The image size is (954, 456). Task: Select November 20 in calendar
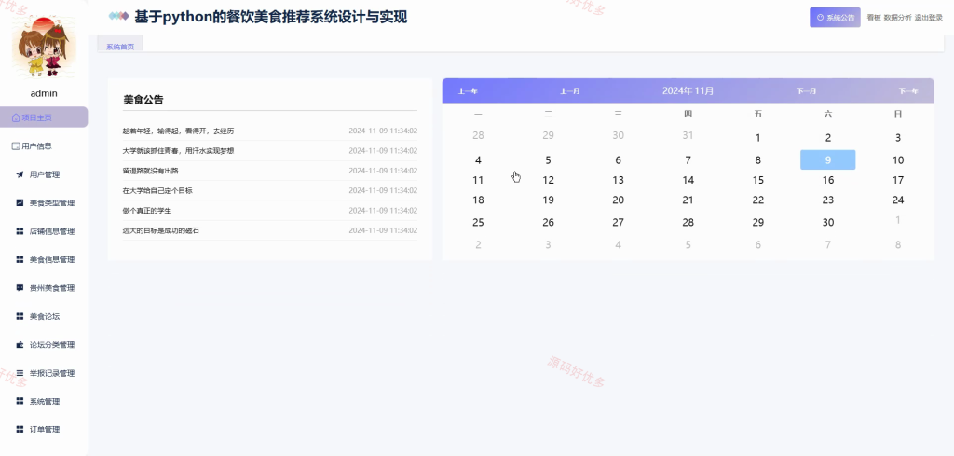[x=619, y=200]
